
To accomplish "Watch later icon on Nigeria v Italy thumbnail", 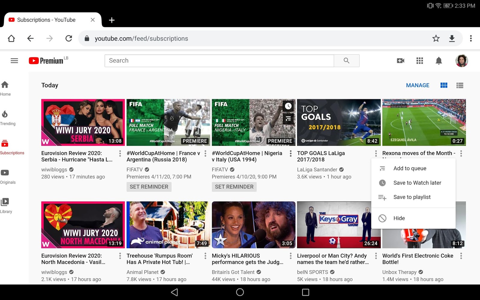I will click(288, 106).
